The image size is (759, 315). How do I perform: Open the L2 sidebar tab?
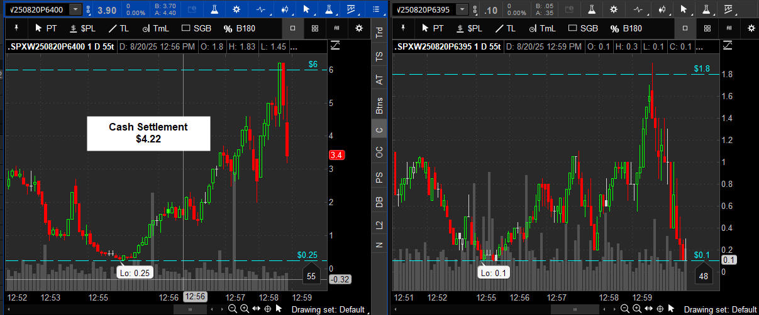click(x=379, y=225)
